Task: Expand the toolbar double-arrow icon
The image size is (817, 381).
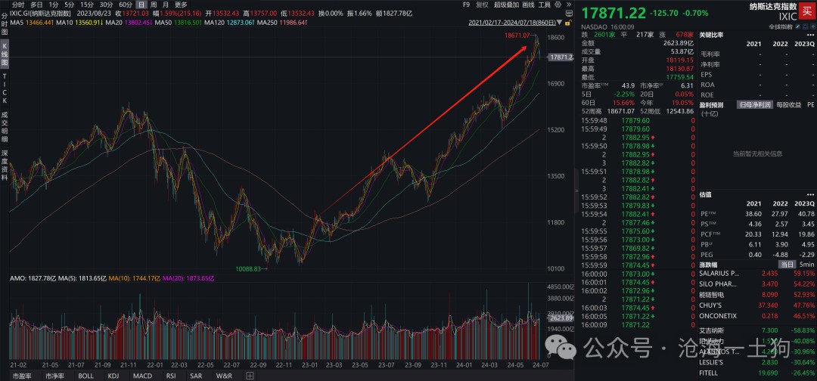Action: [x=569, y=5]
